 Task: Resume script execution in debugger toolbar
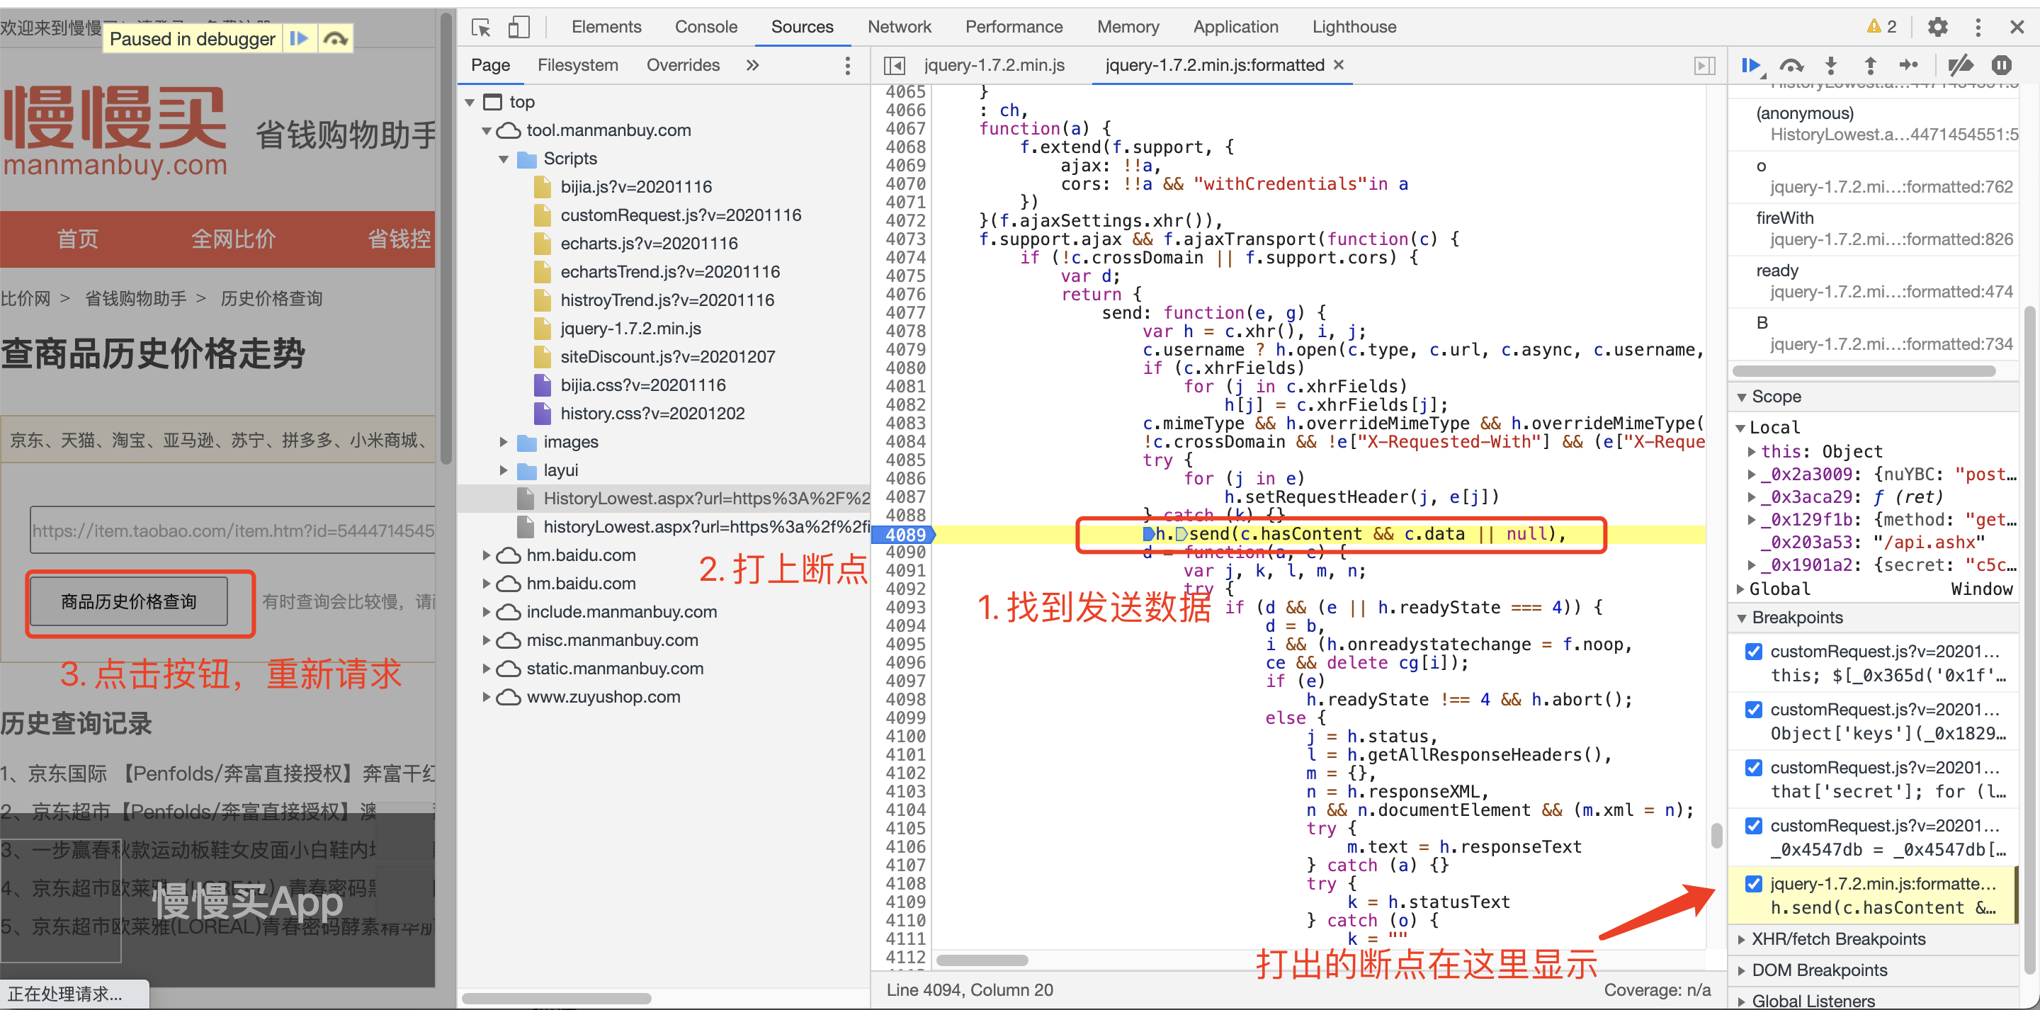pos(1750,66)
